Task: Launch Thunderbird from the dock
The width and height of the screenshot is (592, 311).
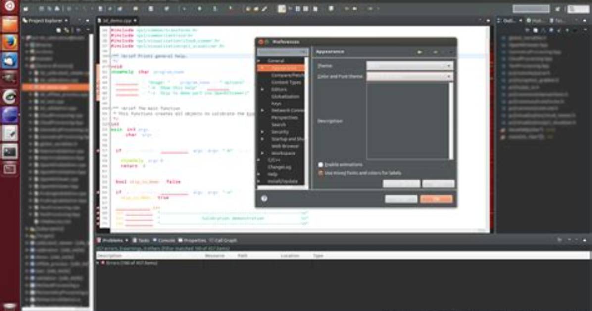Action: click(x=9, y=60)
